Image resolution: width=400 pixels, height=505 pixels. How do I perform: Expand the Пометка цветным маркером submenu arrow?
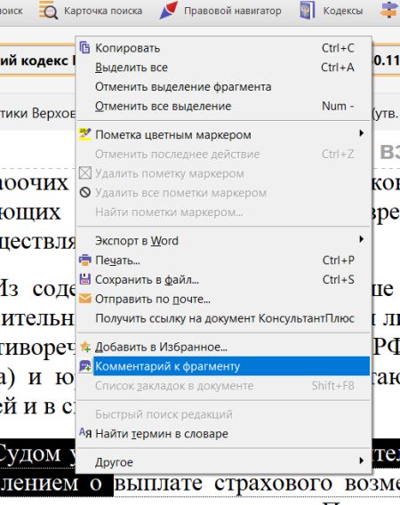pyautogui.click(x=362, y=133)
